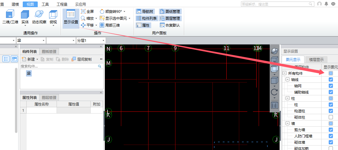Uncheck the 轴线 display checkbox
This screenshot has height=150, width=338.
(331, 79)
